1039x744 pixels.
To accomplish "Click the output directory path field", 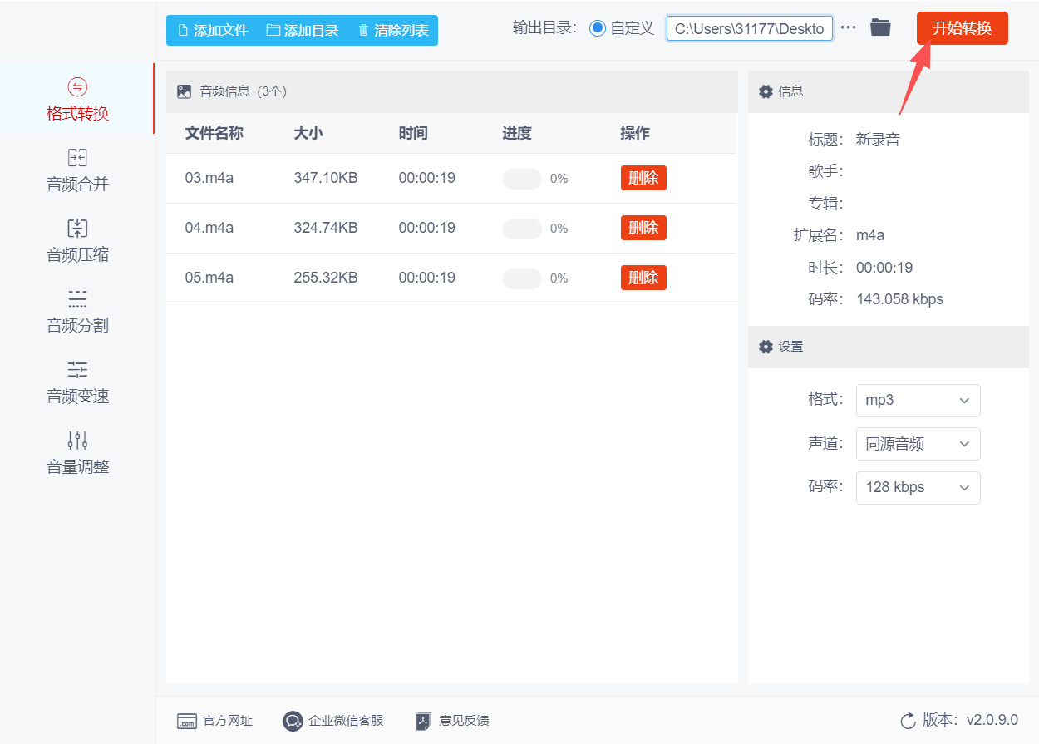I will (749, 28).
